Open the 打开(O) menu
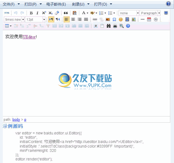This screenshot has width=174, height=163. point(103,4)
